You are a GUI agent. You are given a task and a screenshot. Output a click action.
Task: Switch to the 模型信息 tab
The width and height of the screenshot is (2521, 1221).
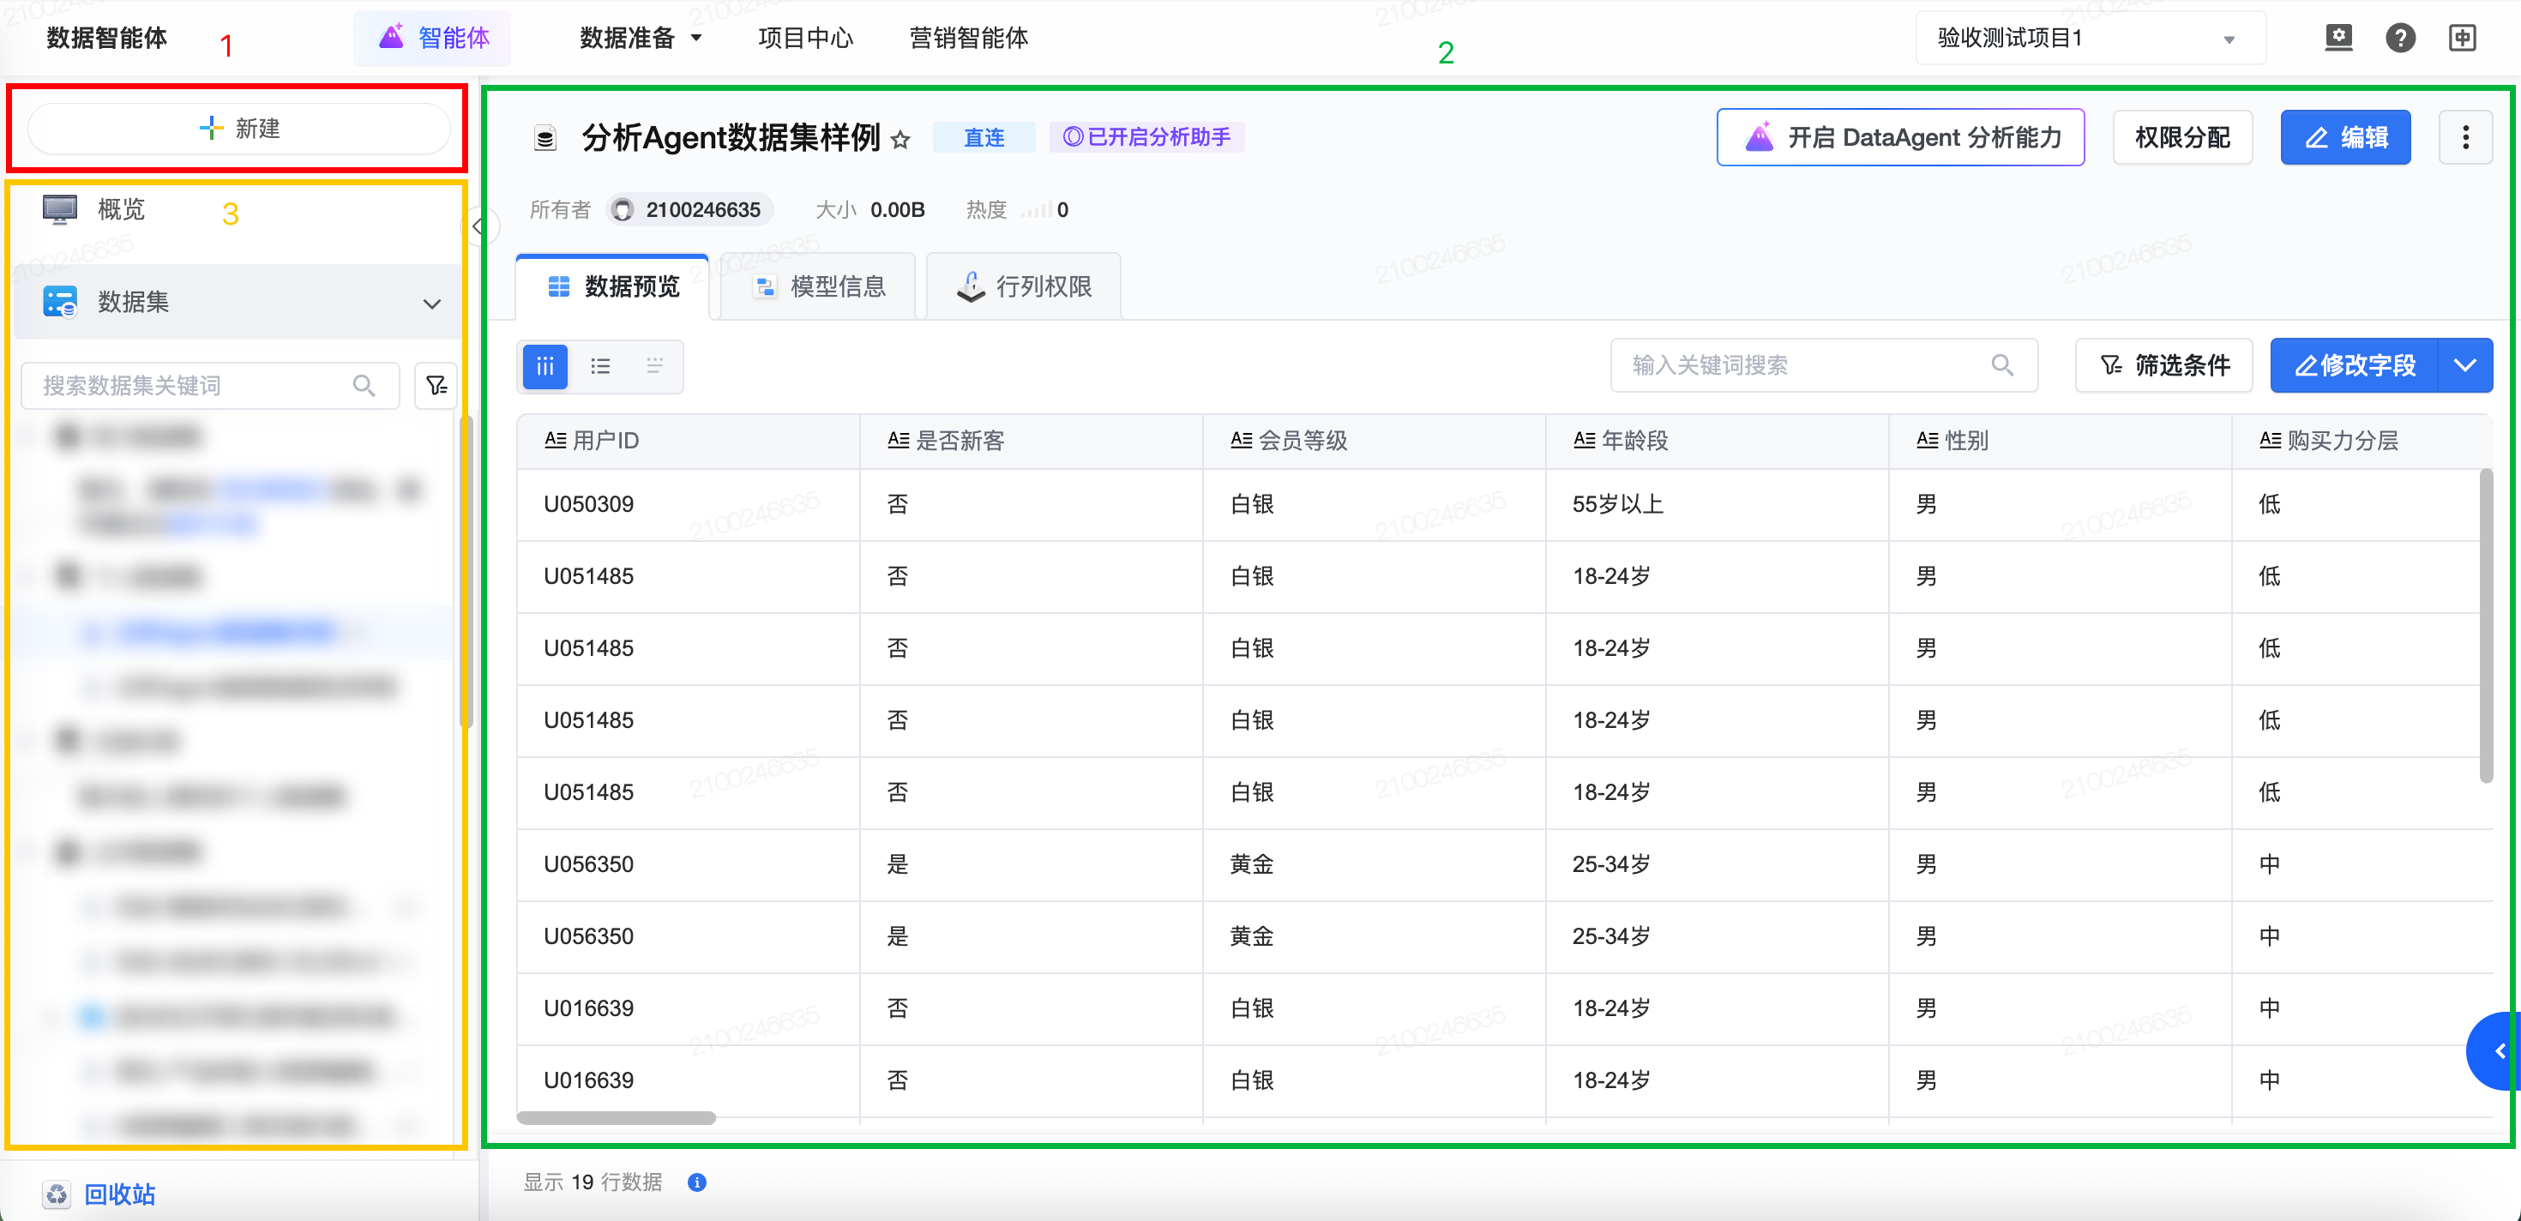(819, 286)
